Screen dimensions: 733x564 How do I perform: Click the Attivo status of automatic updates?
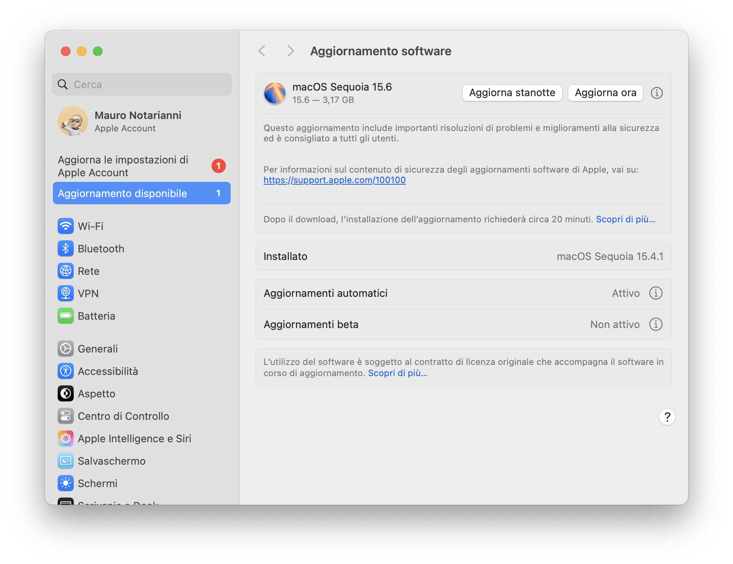click(626, 293)
